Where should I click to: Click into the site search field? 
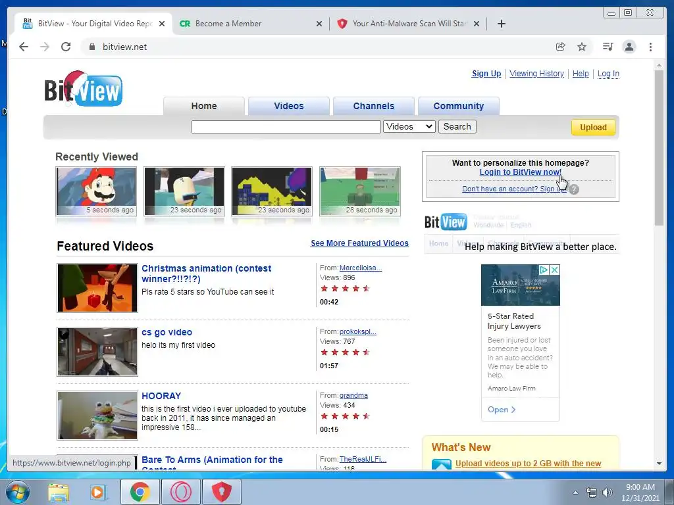[286, 127]
